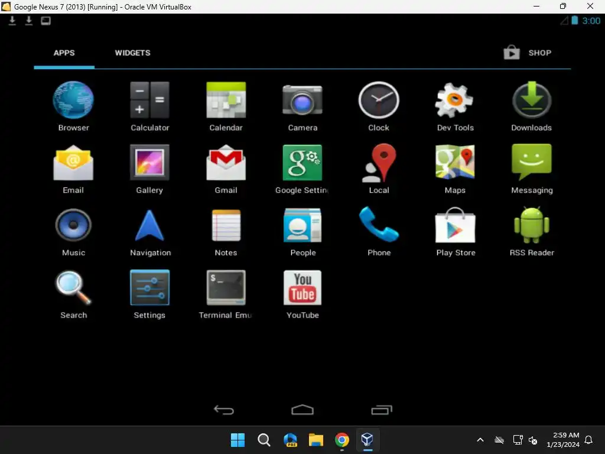
Task: Click the cloud sync tray icon
Action: click(x=499, y=440)
